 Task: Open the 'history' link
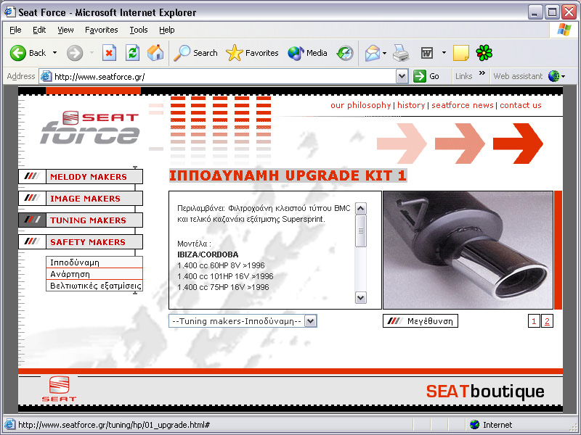click(x=411, y=105)
